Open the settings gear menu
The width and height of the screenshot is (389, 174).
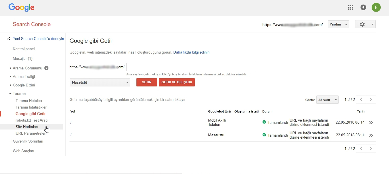click(x=365, y=24)
